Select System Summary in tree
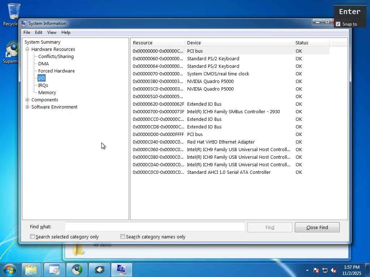 [43, 42]
